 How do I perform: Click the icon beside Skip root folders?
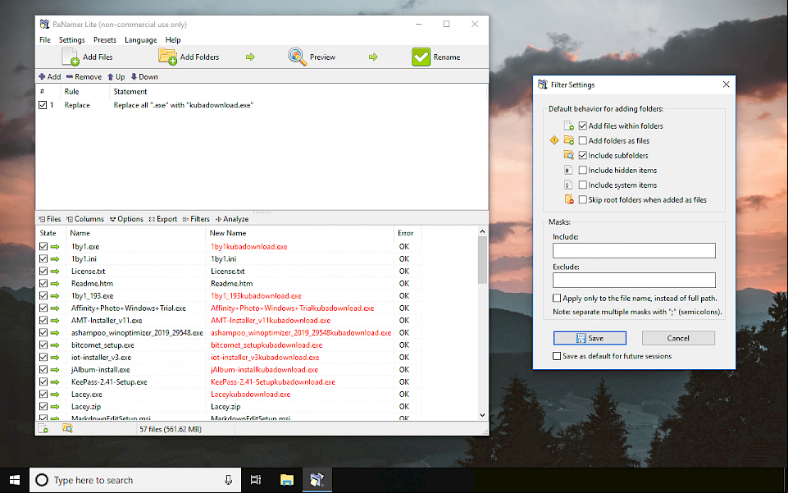coord(569,199)
